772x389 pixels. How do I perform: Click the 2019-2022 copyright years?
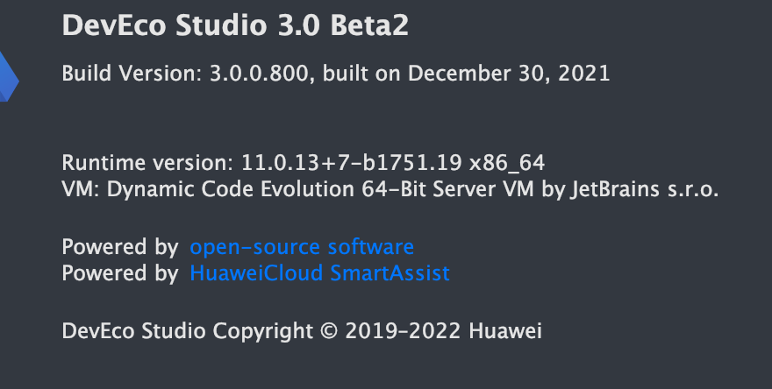coord(404,331)
